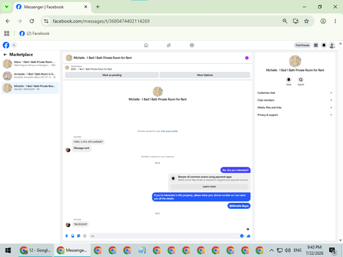This screenshot has height=257, width=343.
Task: Open the site information icon in address bar
Action: point(46,21)
